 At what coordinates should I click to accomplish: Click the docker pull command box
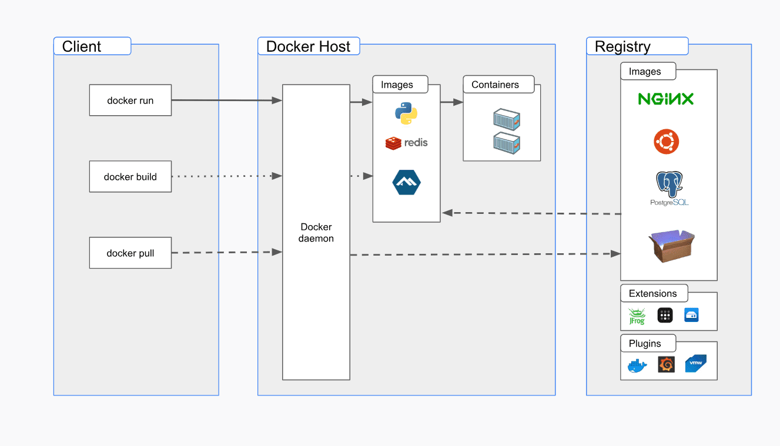coord(130,253)
